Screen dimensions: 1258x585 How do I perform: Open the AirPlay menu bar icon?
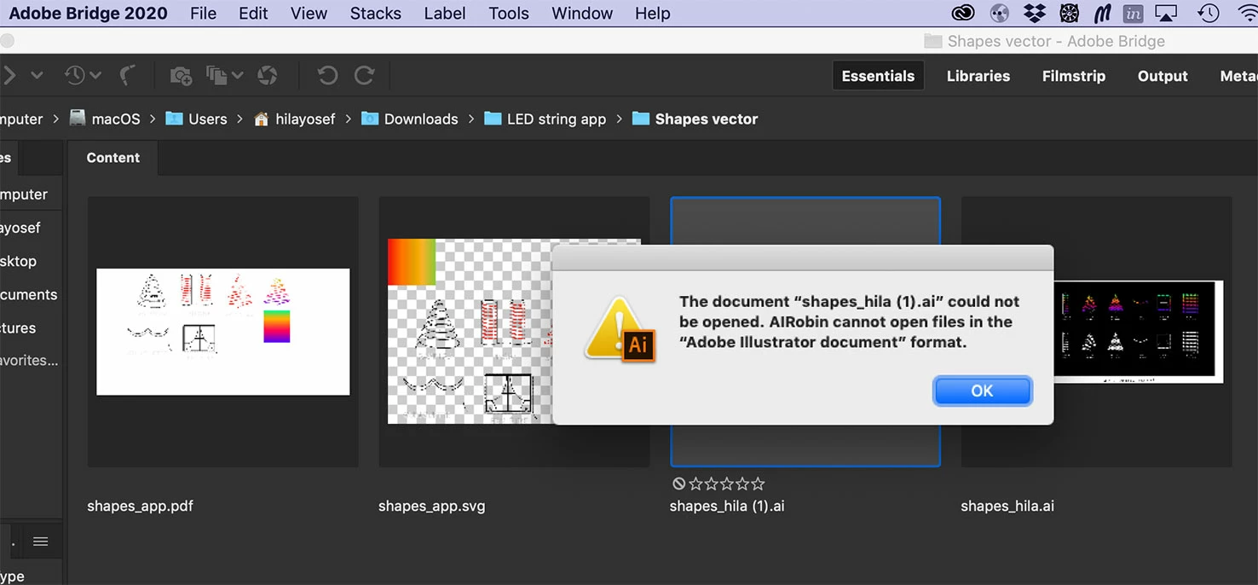tap(1165, 14)
